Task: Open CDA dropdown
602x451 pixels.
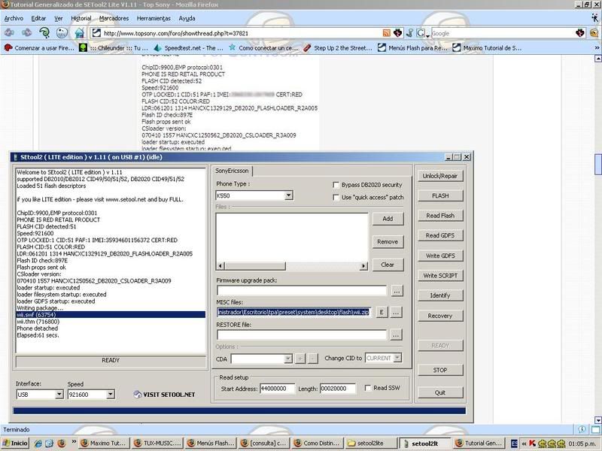Action: point(287,359)
